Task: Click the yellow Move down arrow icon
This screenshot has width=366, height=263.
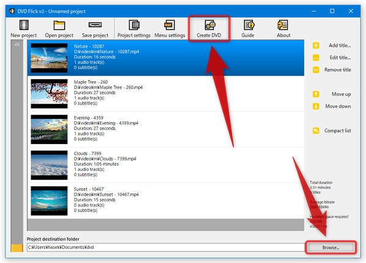Action: pyautogui.click(x=316, y=106)
